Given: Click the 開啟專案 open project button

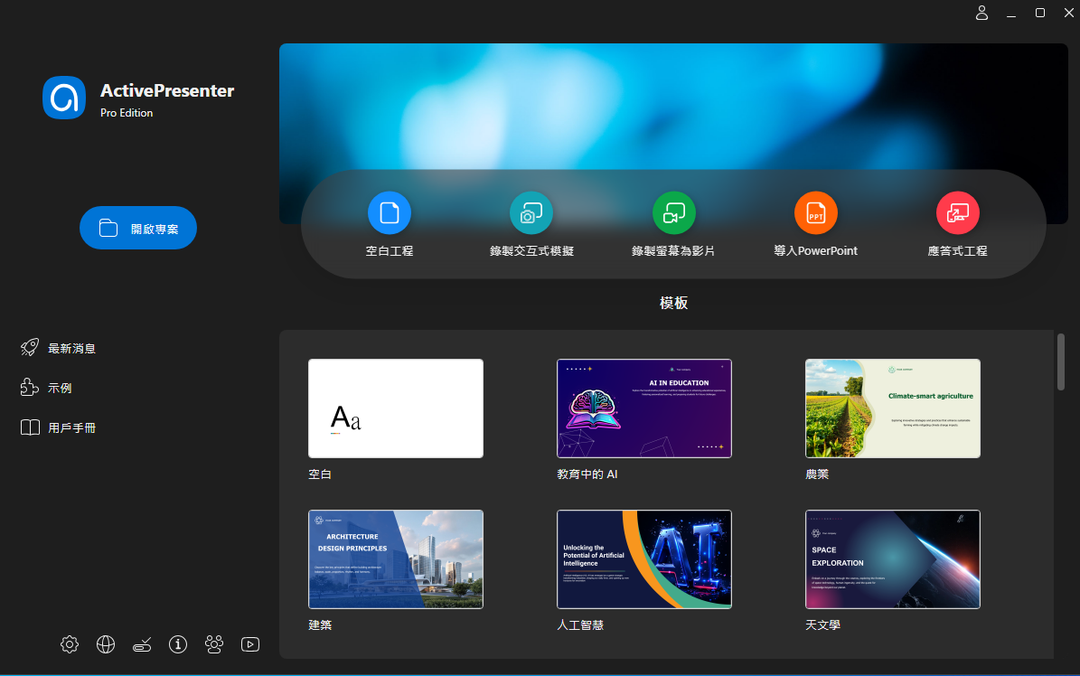Looking at the screenshot, I should point(138,228).
